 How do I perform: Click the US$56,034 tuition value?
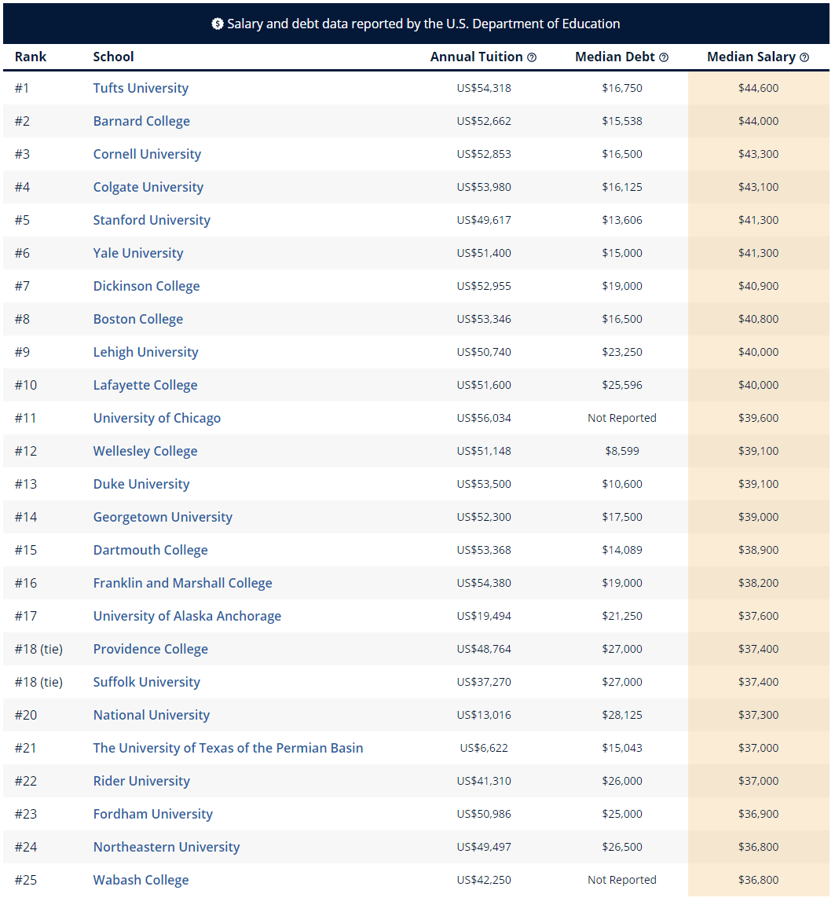(x=484, y=418)
